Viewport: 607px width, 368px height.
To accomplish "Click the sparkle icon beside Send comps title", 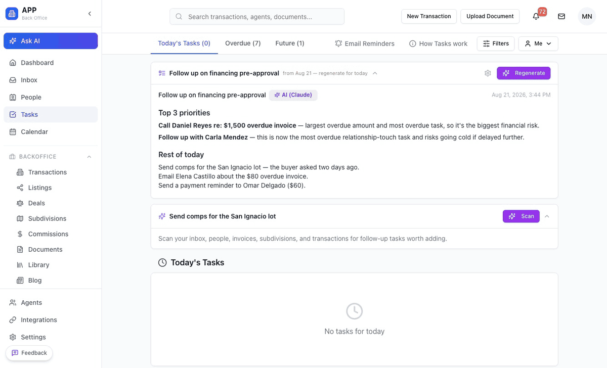I will coord(162,216).
